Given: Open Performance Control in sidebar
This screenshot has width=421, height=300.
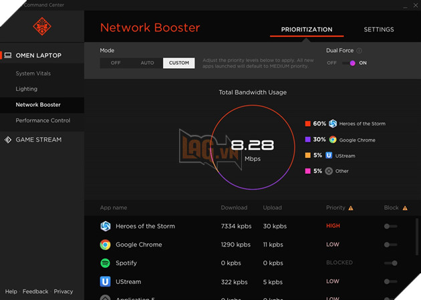Looking at the screenshot, I should click(x=43, y=120).
